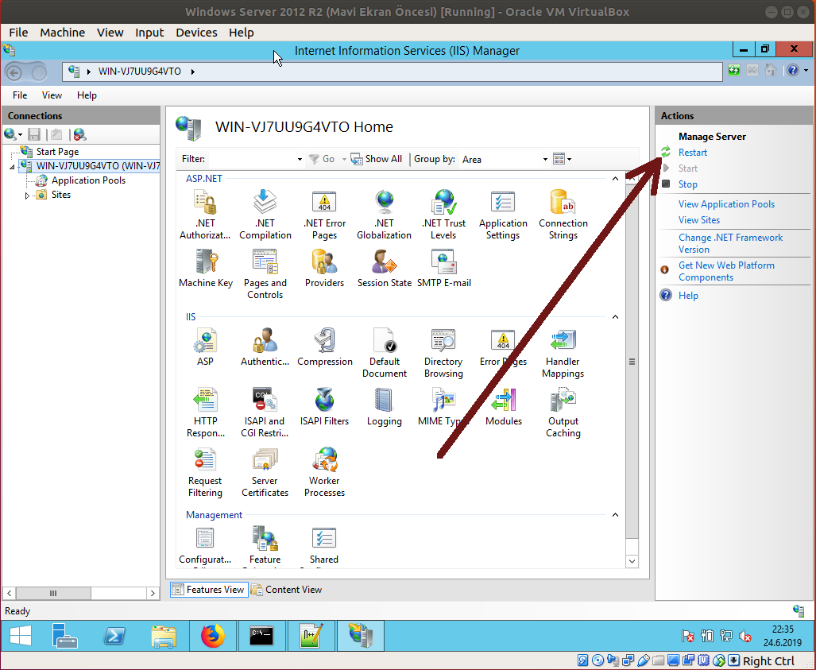Collapse the ASP.NET group
The width and height of the screenshot is (816, 670).
[x=615, y=179]
